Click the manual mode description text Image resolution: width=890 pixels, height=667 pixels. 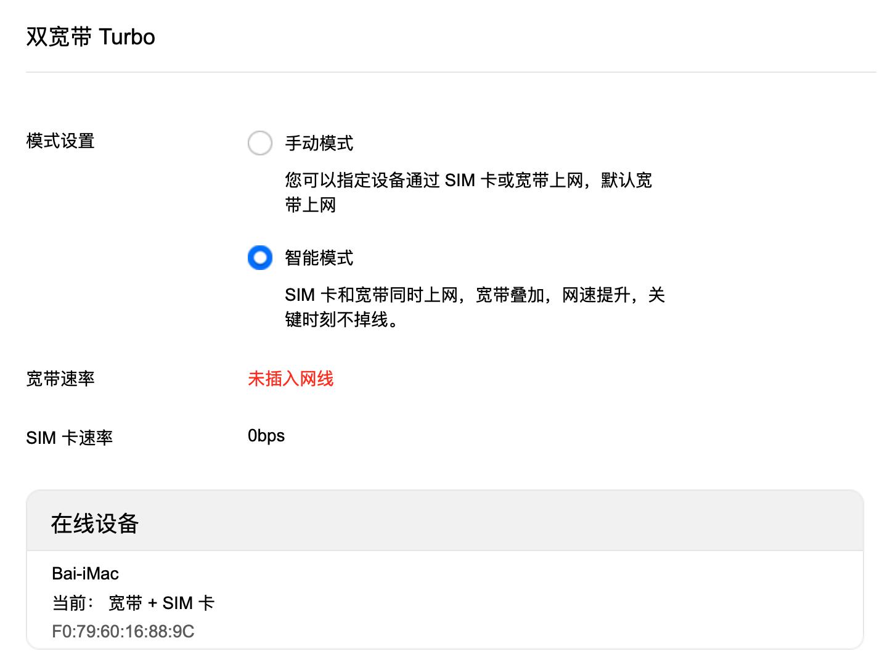pyautogui.click(x=468, y=192)
